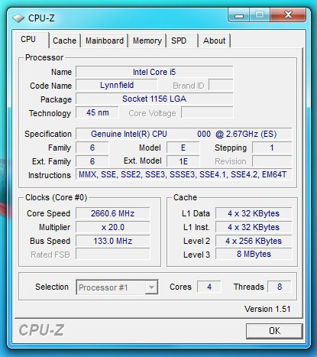Open the Mainboard tab
This screenshot has width=317, height=357.
click(105, 41)
